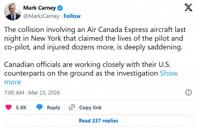
Task: Click the 5.8K likes count
Action: coord(21,108)
